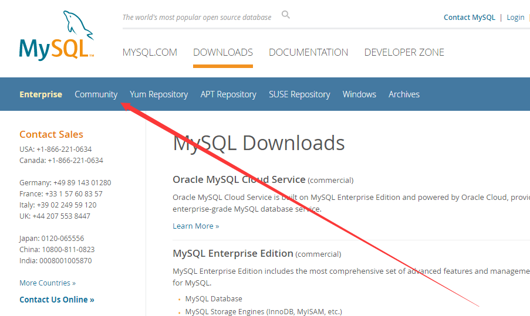Screen dimensions: 530x316
Task: Open the Contact MySQL link
Action: (469, 17)
